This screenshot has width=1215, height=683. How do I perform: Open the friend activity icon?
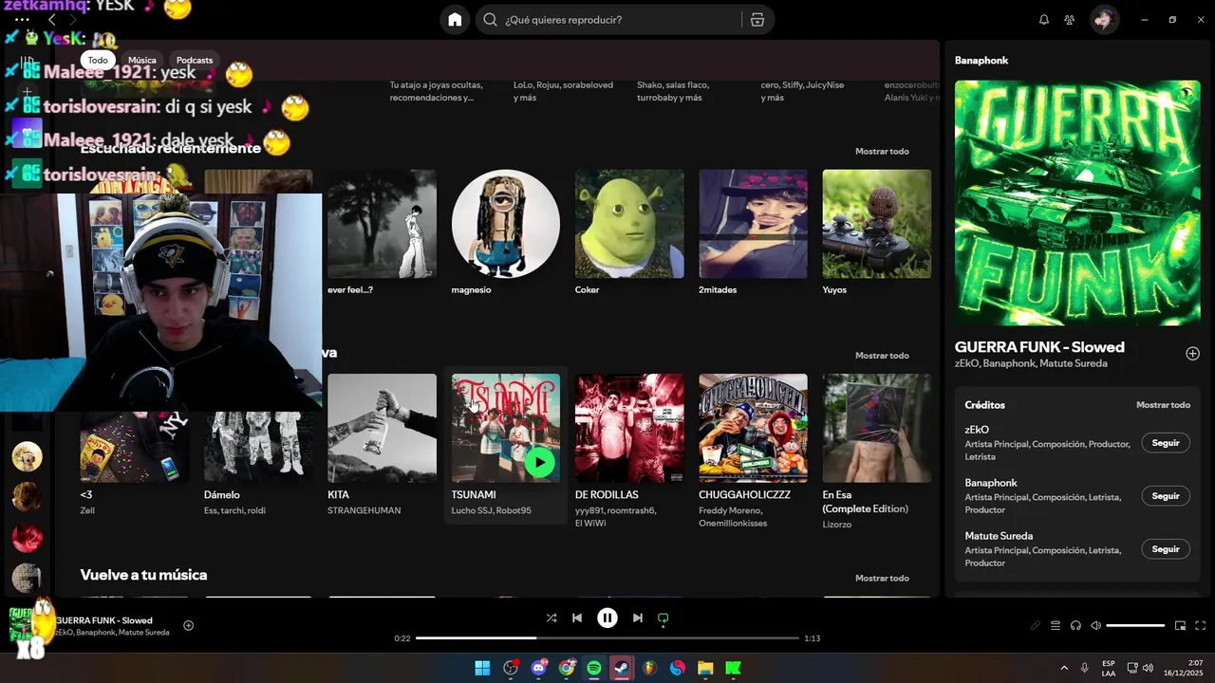(1070, 20)
